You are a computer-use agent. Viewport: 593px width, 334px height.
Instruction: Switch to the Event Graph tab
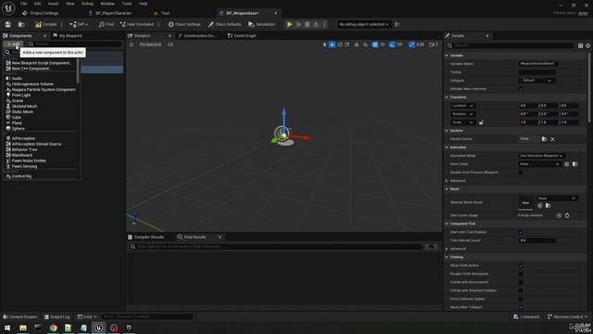[242, 35]
